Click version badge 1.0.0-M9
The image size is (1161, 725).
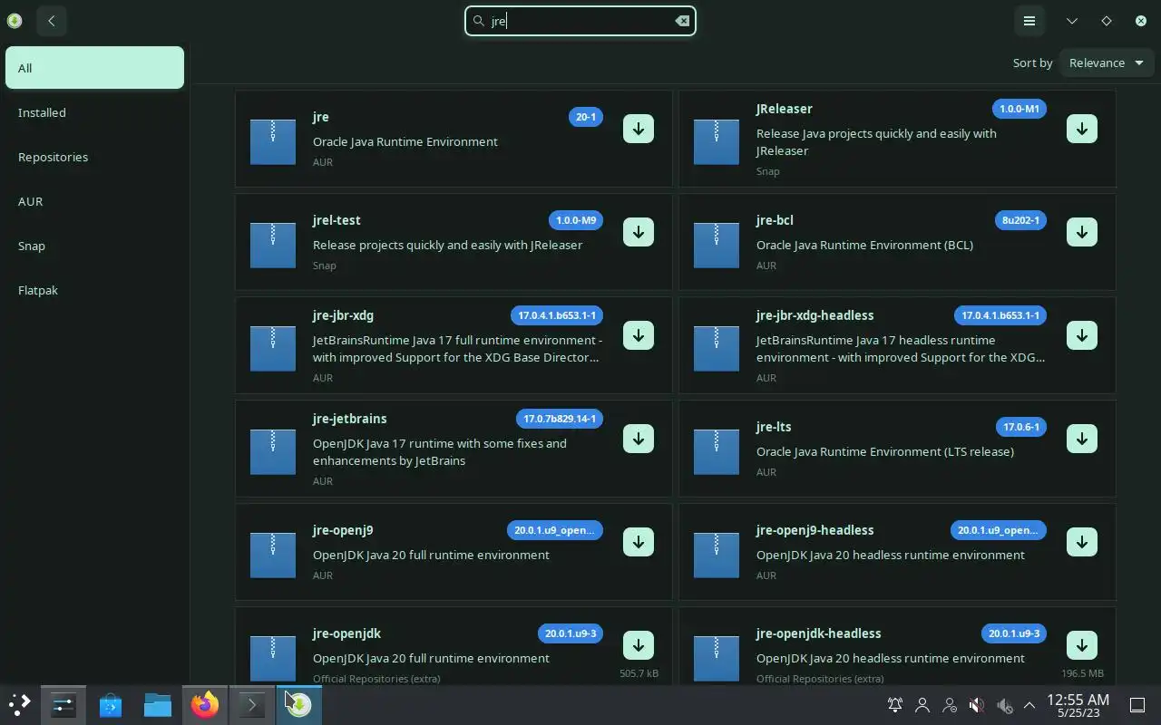click(x=576, y=220)
